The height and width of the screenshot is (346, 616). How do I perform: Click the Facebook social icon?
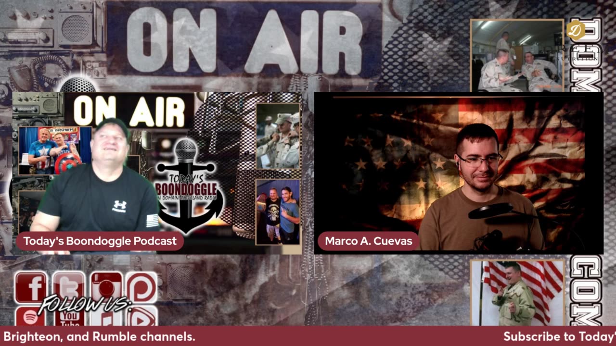click(x=31, y=287)
